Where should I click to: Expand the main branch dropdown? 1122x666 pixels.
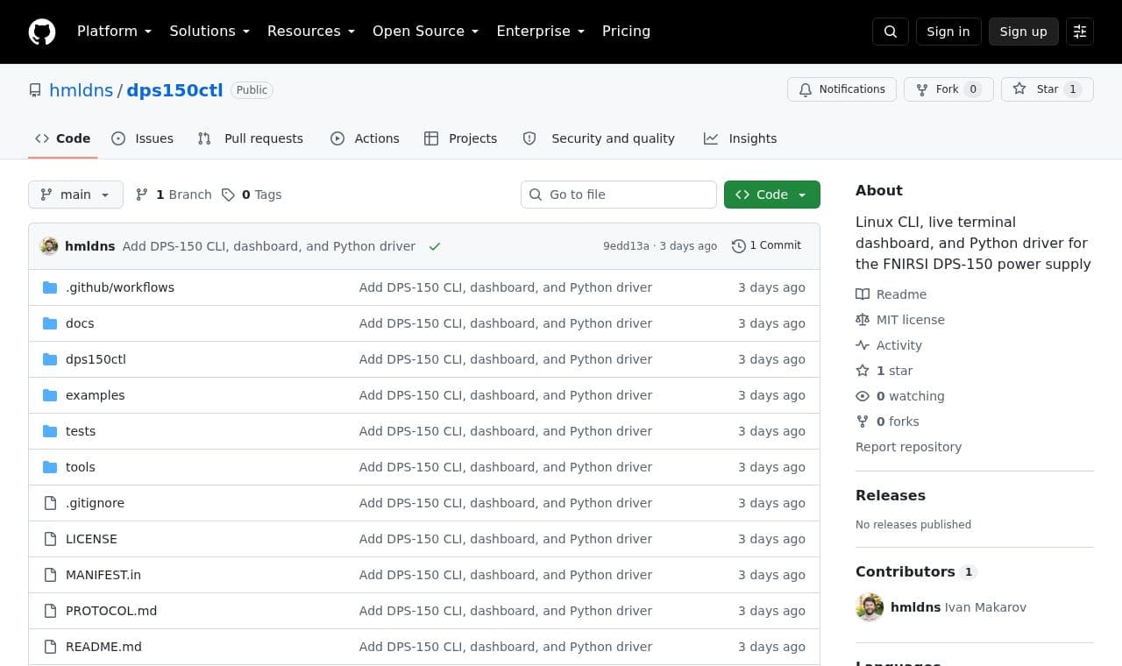tap(75, 195)
